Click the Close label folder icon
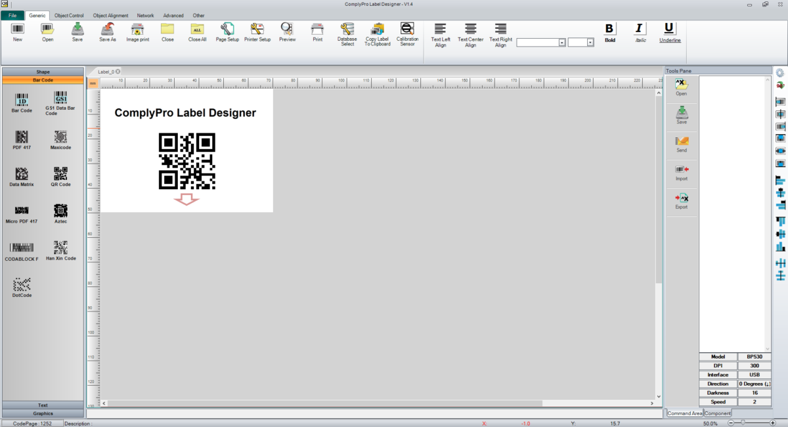 pos(167,32)
